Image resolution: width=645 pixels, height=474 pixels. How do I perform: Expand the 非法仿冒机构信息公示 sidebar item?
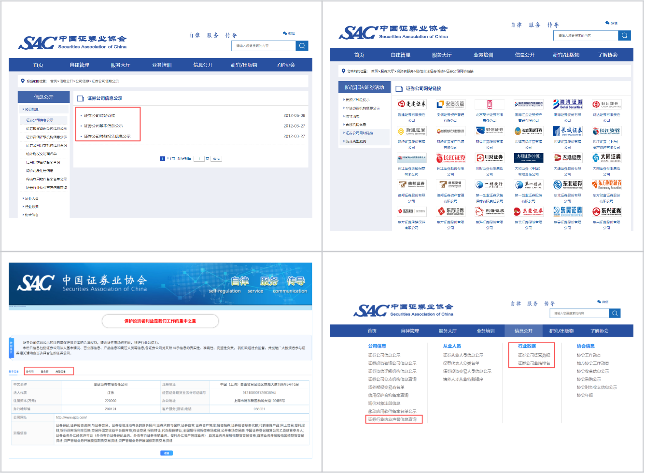coord(362,108)
